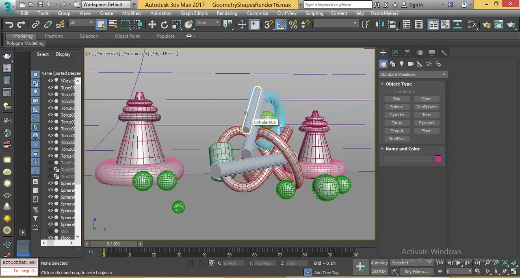Open the Rendering menu

pyautogui.click(x=227, y=13)
